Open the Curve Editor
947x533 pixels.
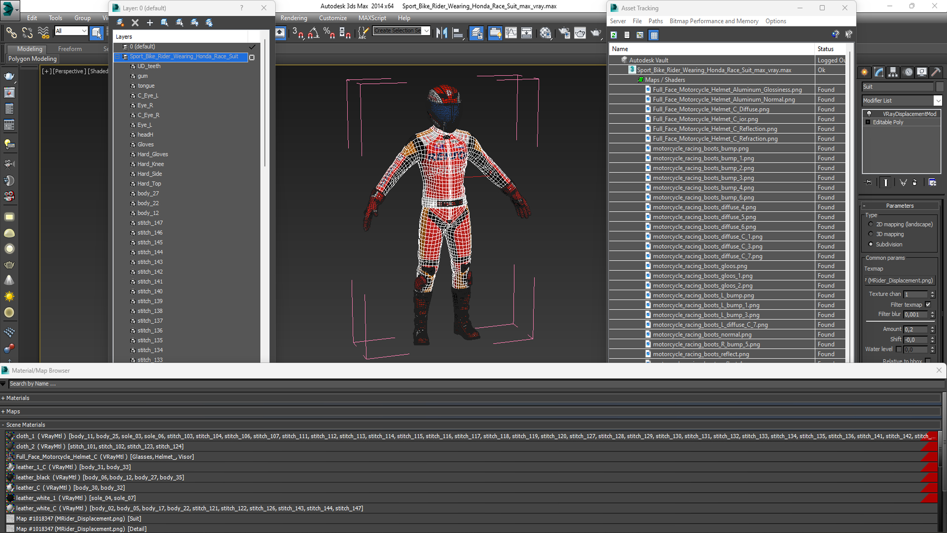point(511,33)
